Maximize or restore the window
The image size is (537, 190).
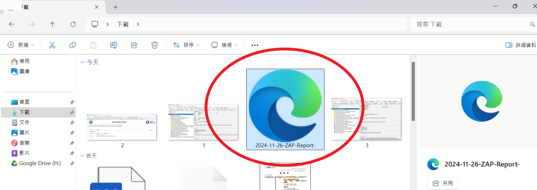pyautogui.click(x=515, y=6)
